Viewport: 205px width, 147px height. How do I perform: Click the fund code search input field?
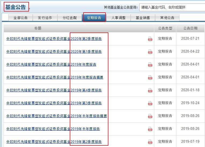[x=172, y=8]
